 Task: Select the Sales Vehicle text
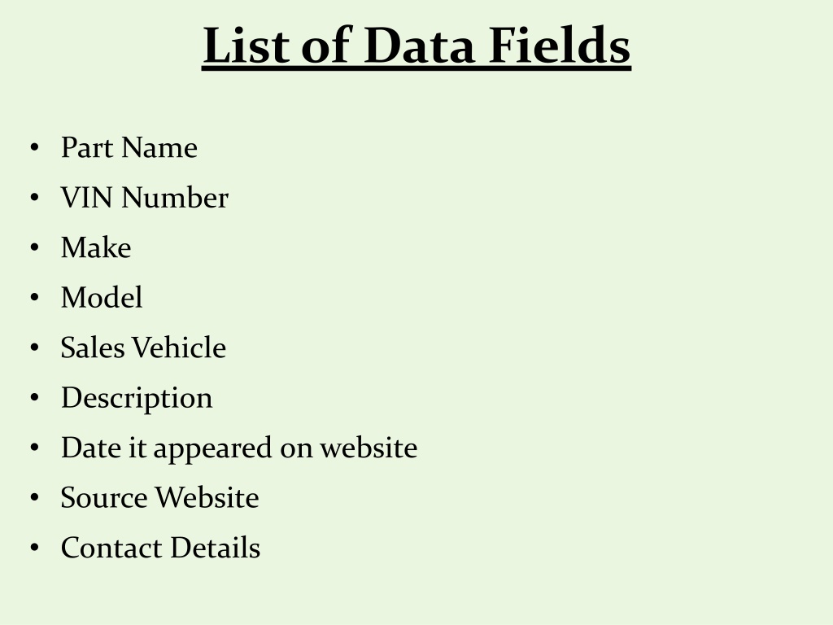143,347
